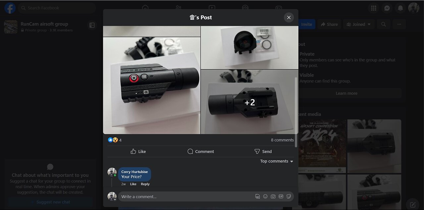Insert an avatar sticker in comment
This screenshot has height=210, width=424.
(257, 196)
